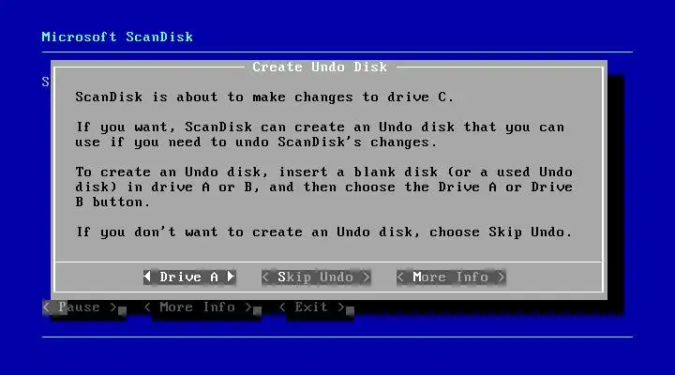Click the background More Info button beside Pause

[198, 307]
